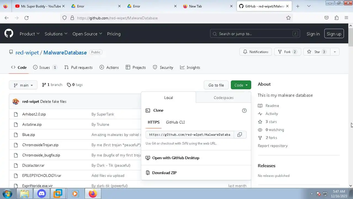Open the Actions tab
Image resolution: width=353 pixels, height=199 pixels.
(109, 67)
